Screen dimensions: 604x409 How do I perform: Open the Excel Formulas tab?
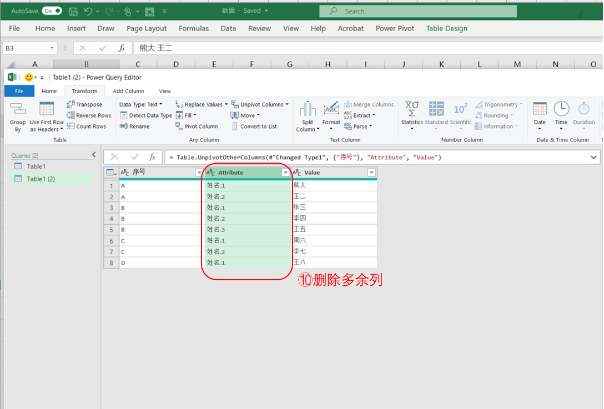click(x=193, y=28)
